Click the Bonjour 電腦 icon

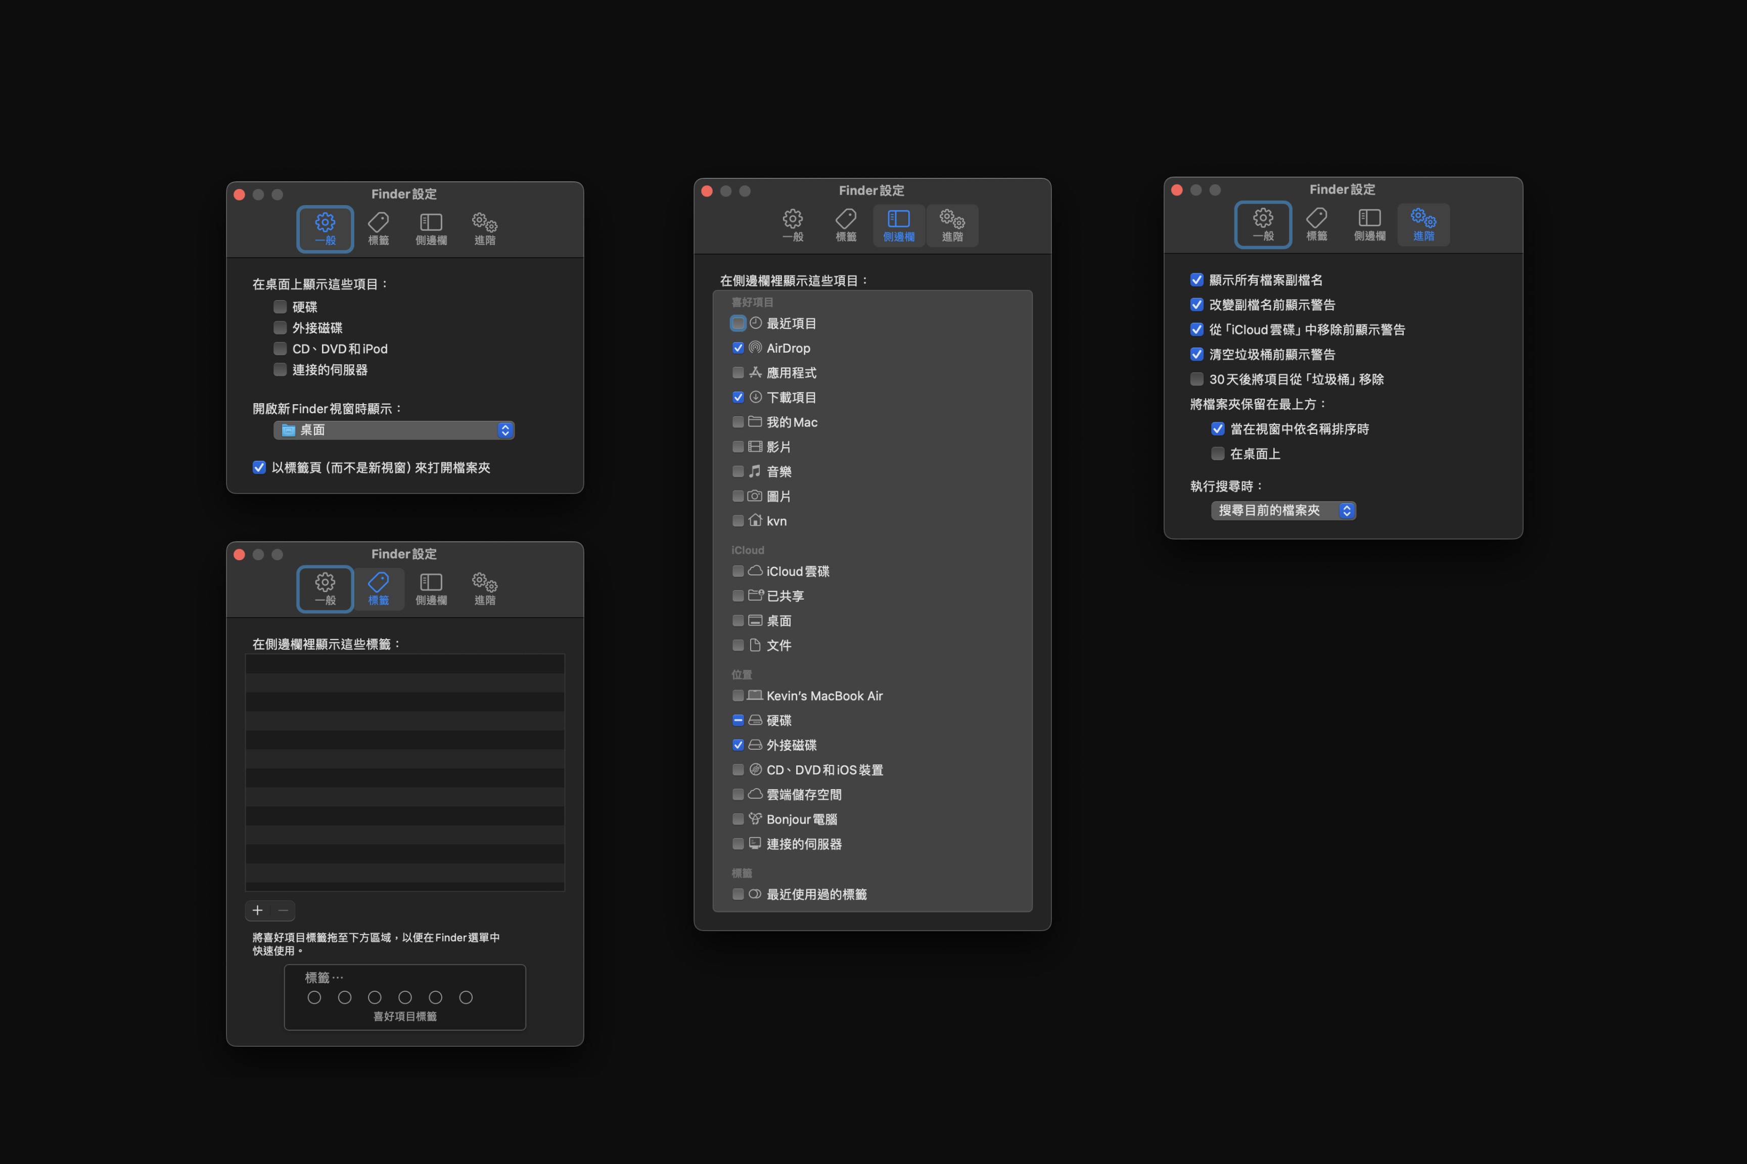click(755, 819)
